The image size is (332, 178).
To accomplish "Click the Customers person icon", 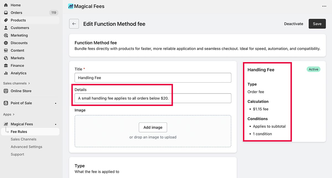I will (6, 28).
